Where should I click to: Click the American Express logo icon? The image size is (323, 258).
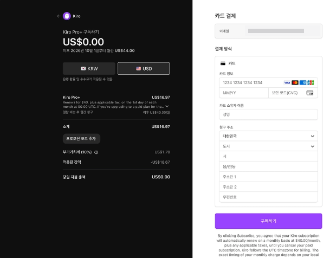click(x=303, y=82)
